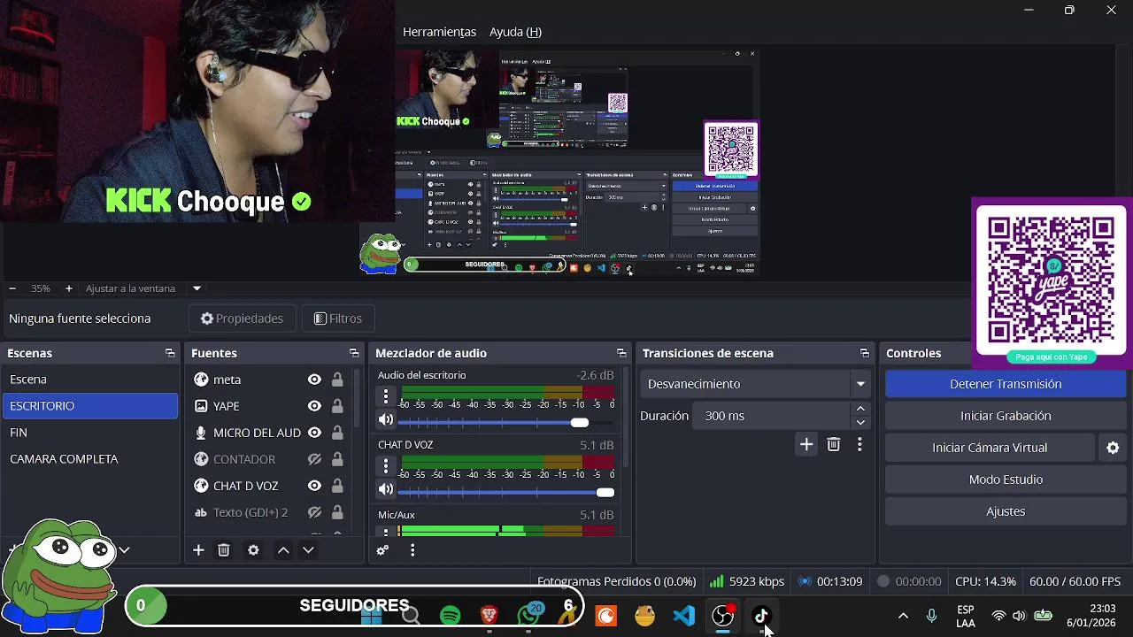Hide the MICRO DEL AUD source

(314, 433)
